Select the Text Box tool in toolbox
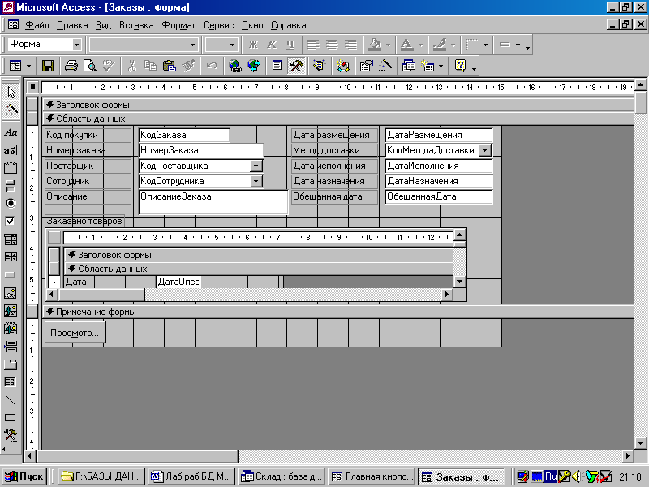Viewport: 649px width, 487px height. [11, 150]
